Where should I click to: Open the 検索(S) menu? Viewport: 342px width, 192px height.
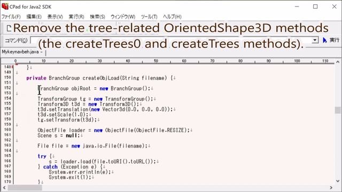click(x=97, y=17)
